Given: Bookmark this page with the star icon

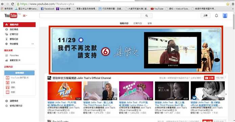Looking at the screenshot, I should tap(228, 4).
